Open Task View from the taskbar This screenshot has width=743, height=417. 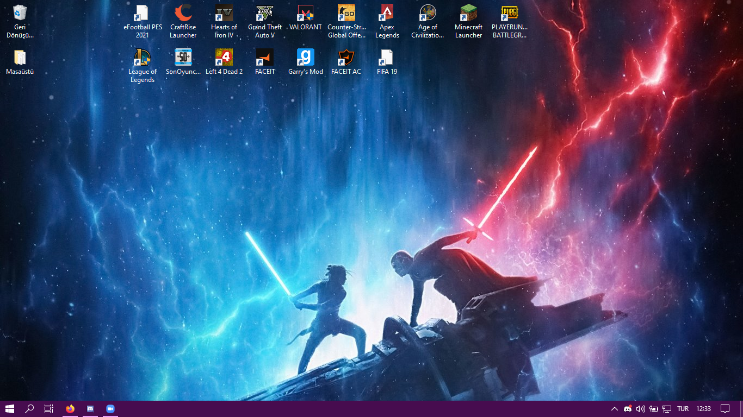49,409
